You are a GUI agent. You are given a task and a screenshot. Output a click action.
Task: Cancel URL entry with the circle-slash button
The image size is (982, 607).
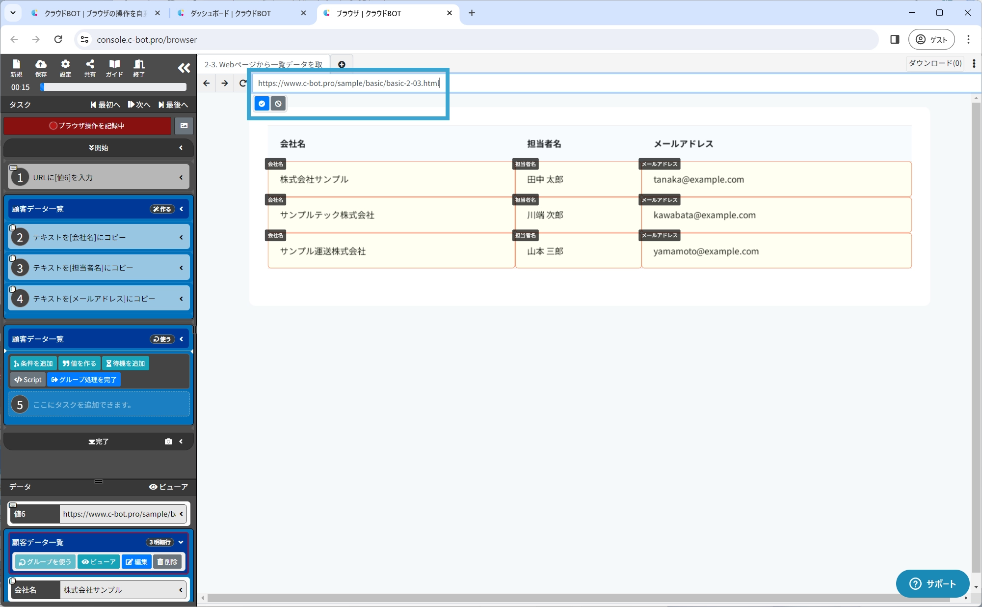[x=278, y=104]
